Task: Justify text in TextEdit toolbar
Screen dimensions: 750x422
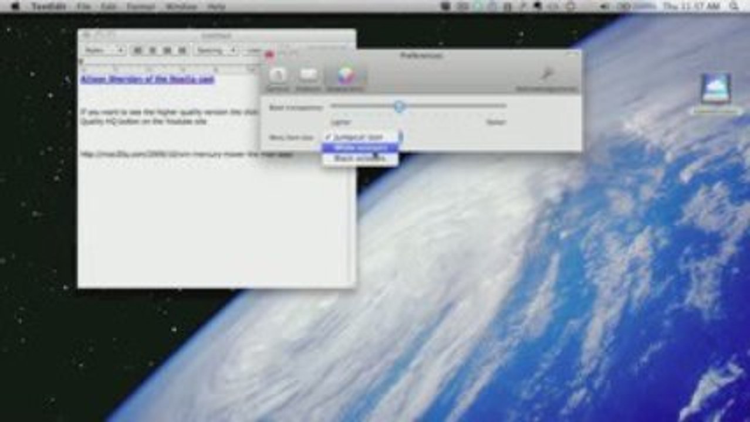Action: (167, 50)
